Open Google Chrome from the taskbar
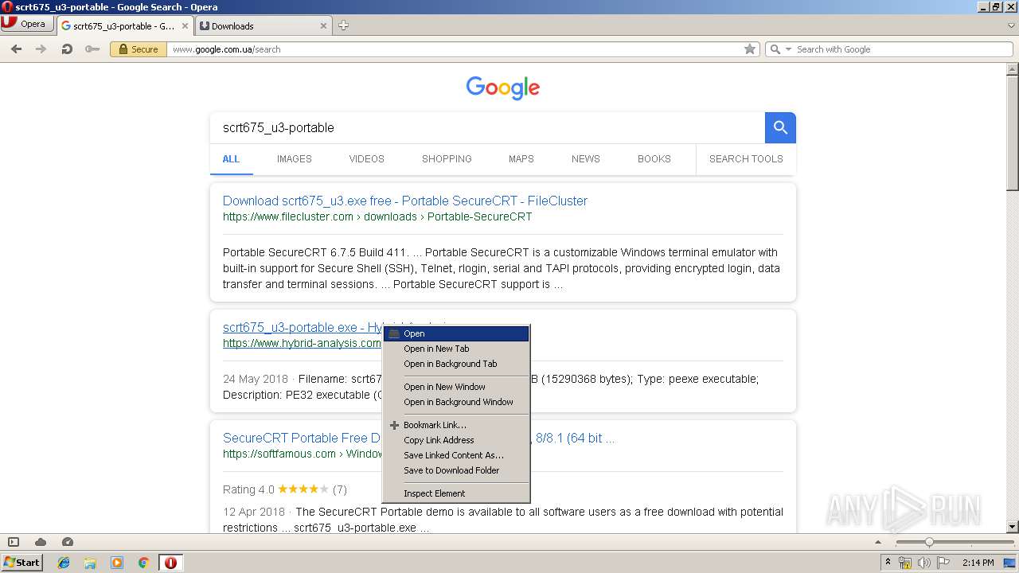The height and width of the screenshot is (573, 1019). (x=143, y=563)
